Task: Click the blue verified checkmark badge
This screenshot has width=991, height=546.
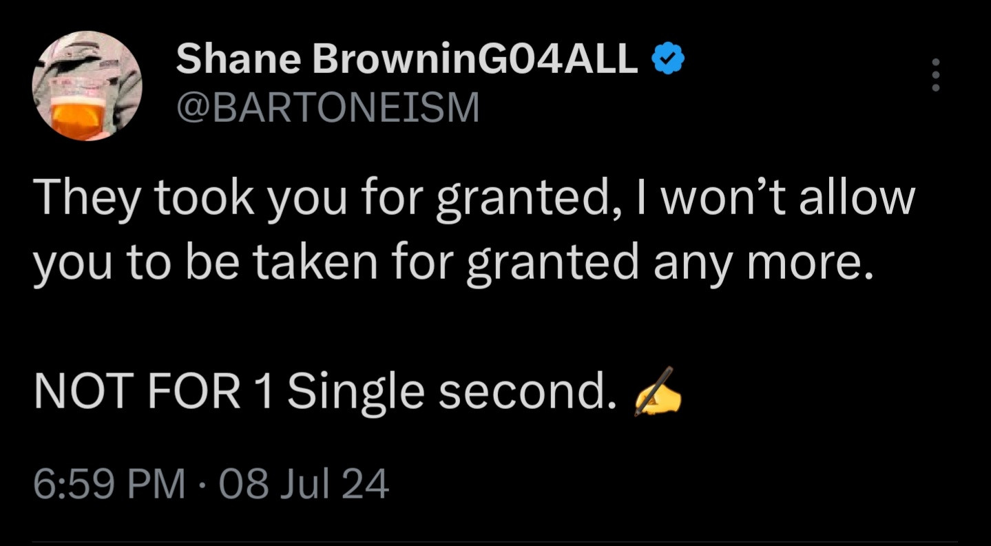Action: click(667, 60)
